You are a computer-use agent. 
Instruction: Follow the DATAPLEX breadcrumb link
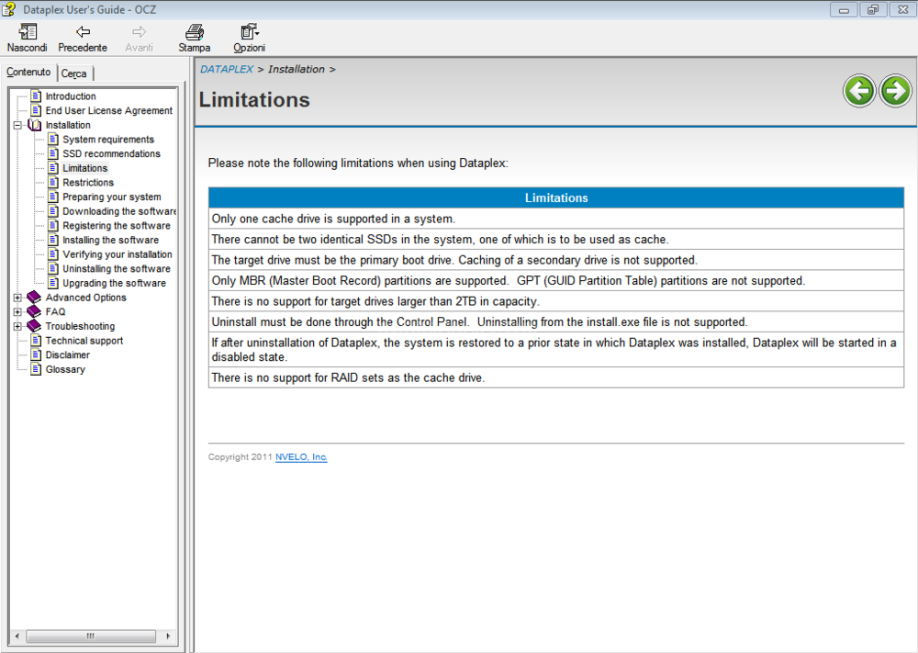pyautogui.click(x=227, y=69)
